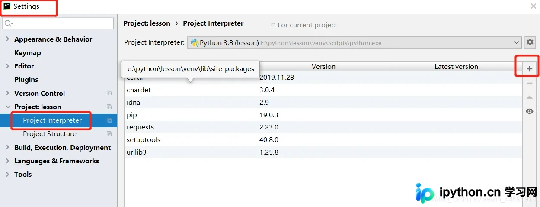Click the uninstall package minus icon
The height and width of the screenshot is (207, 540).
[530, 83]
